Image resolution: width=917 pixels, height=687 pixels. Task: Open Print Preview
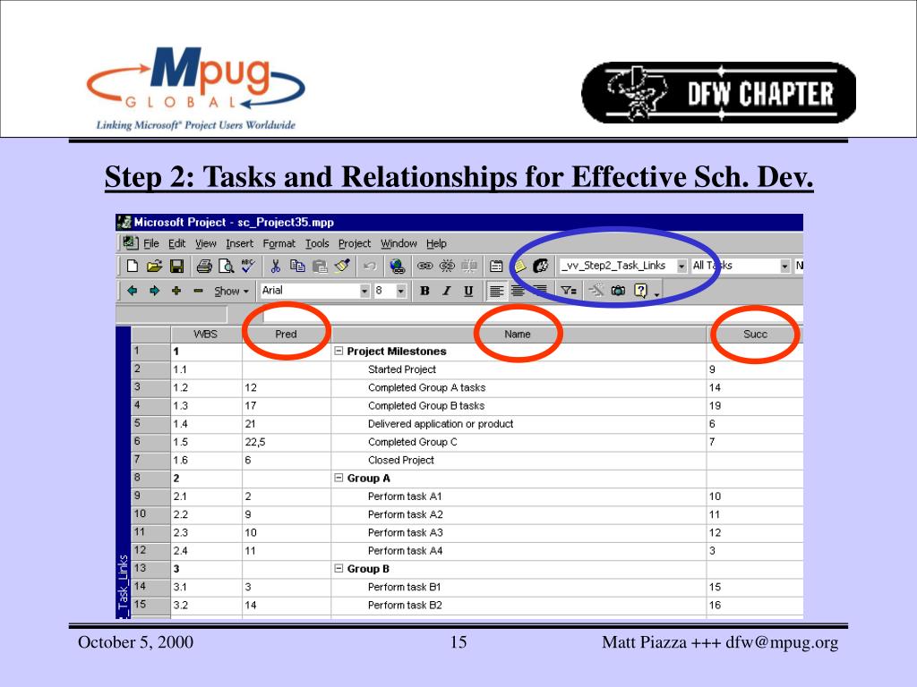point(226,267)
